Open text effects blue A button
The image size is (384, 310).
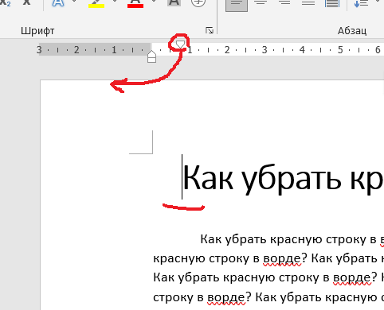click(57, 3)
